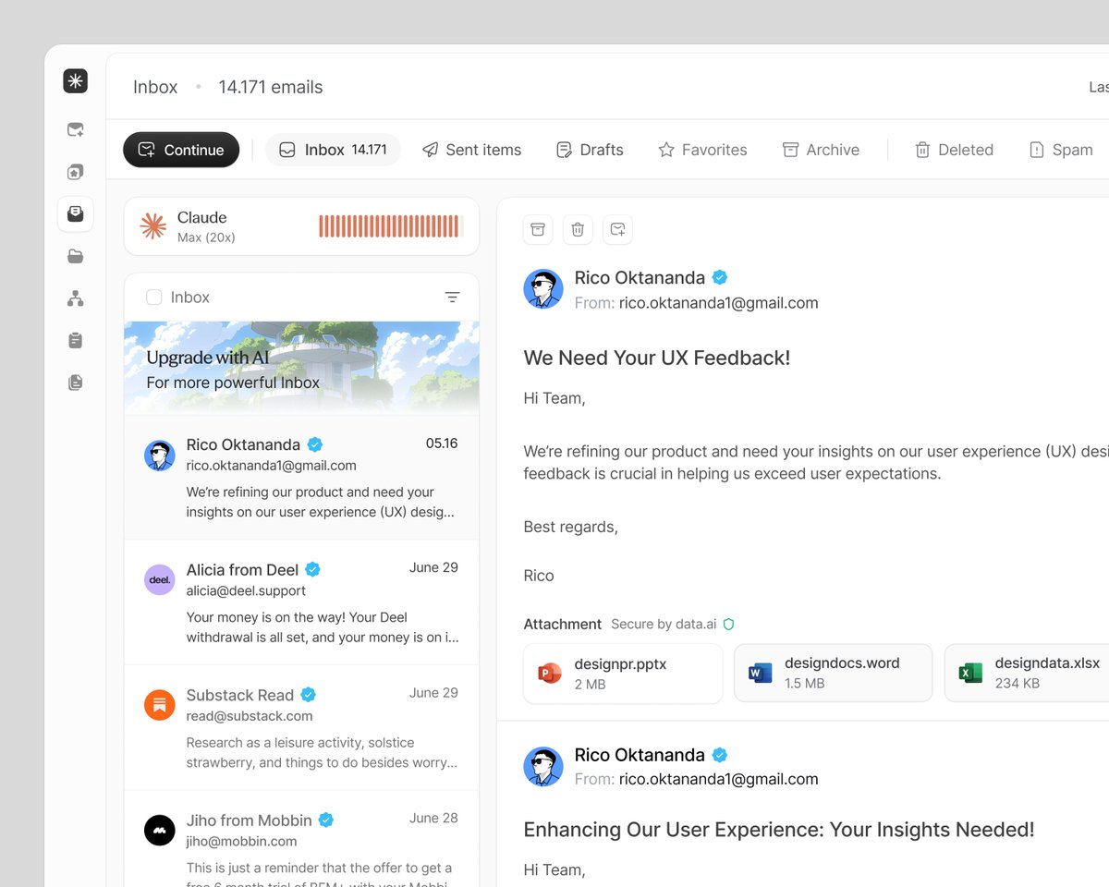Click the Mobbin avatar in email list
Viewport: 1109px width, 887px height.
(x=160, y=830)
